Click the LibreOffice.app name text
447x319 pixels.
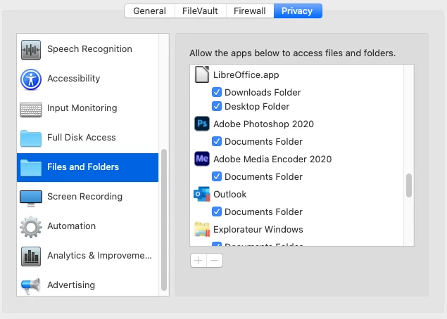(246, 75)
